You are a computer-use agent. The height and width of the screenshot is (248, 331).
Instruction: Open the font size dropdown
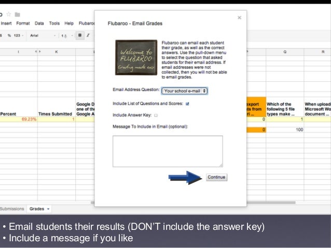[x=67, y=36]
